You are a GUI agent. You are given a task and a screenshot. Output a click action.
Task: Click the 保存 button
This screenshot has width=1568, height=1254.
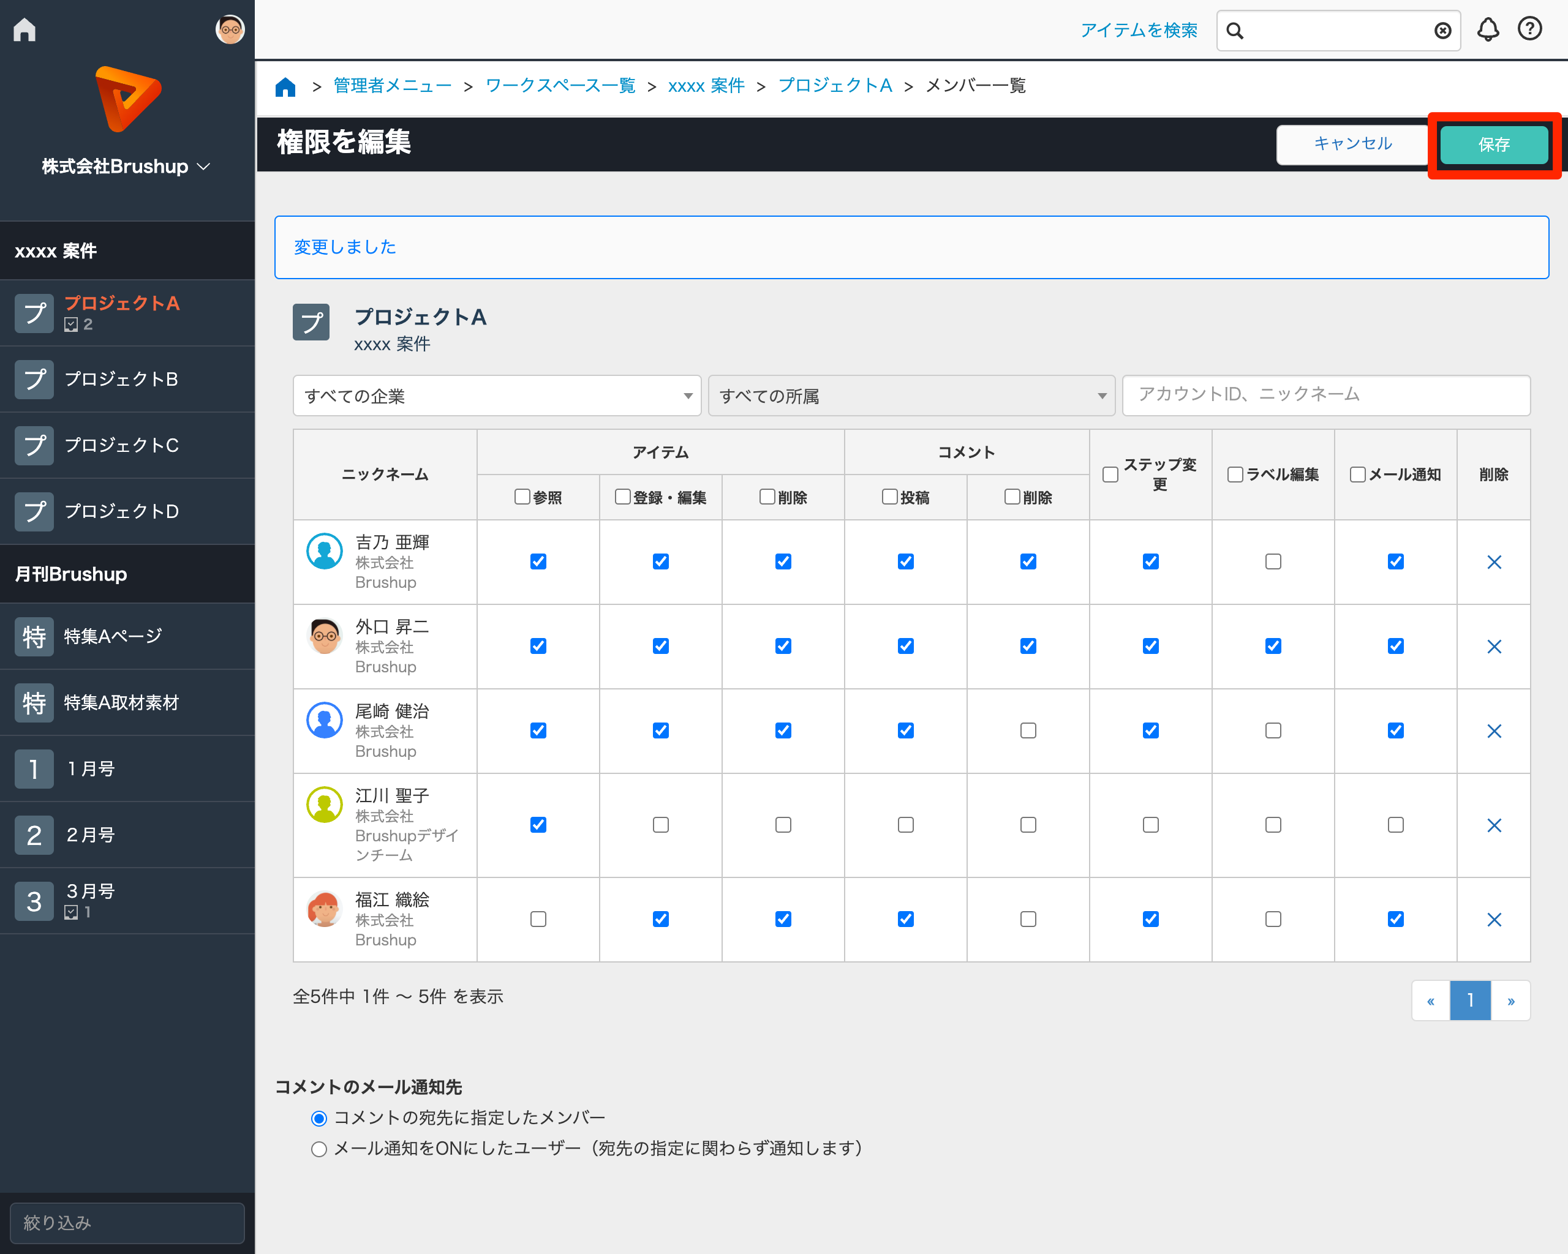[x=1493, y=145]
